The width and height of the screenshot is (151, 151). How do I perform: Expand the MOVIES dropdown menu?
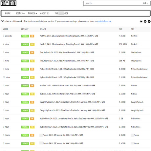[32, 13]
